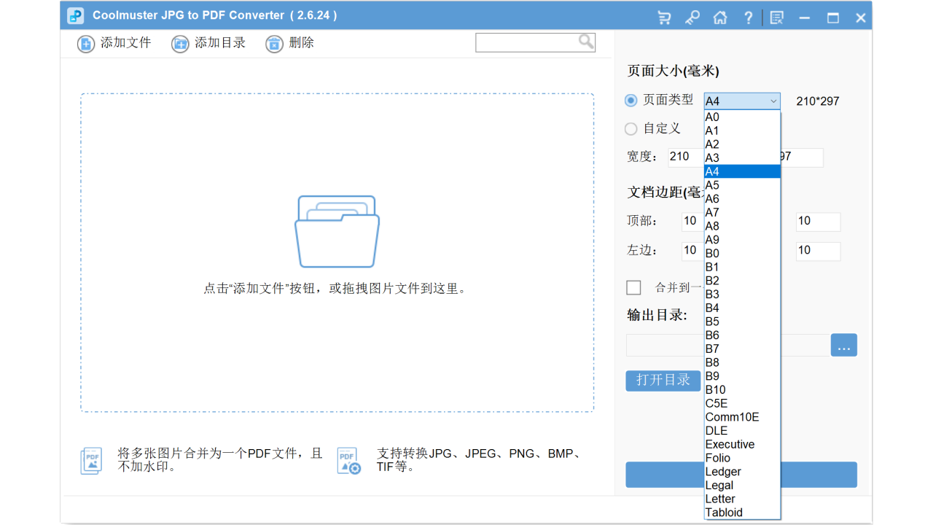Choose Letter in the page type dropdown
This screenshot has height=525, width=933.
[720, 499]
